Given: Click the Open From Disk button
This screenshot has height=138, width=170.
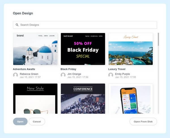Looking at the screenshot, I should 143,121.
